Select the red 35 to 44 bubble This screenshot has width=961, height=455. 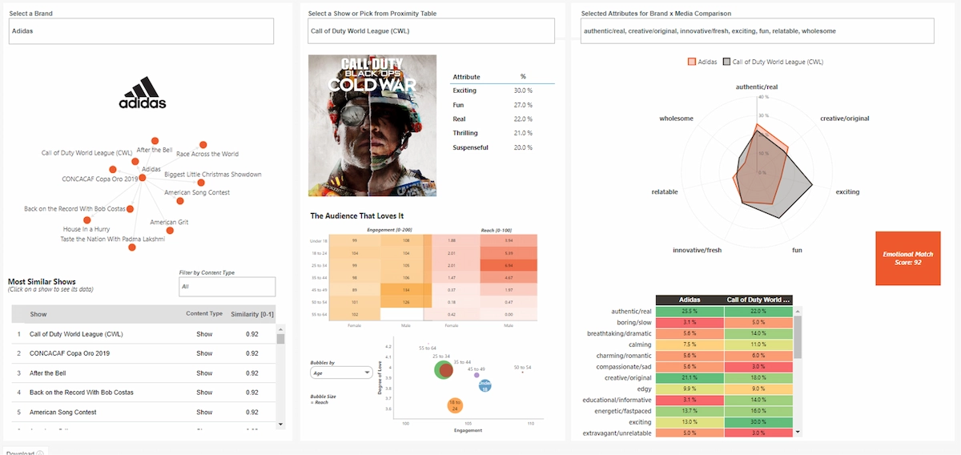(x=447, y=370)
